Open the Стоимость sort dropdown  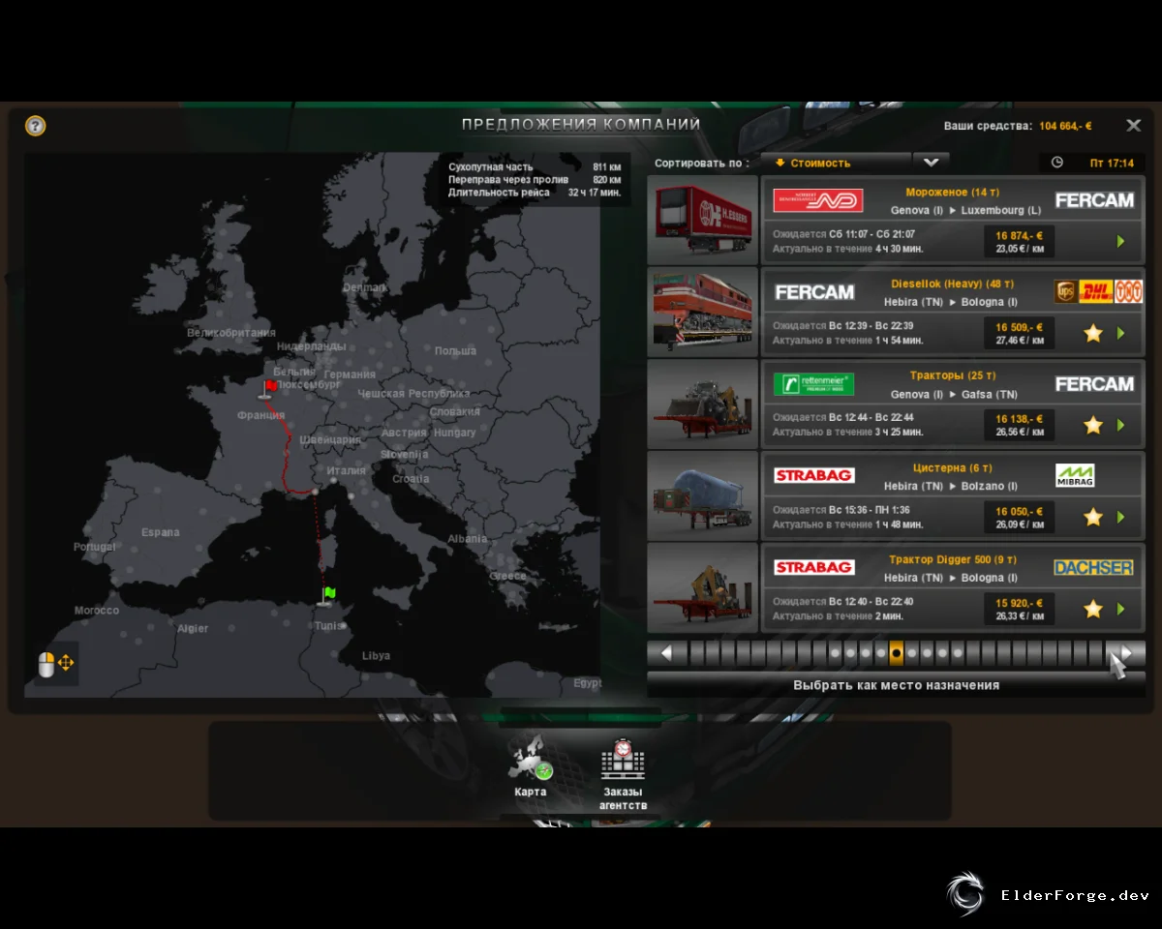tap(836, 163)
